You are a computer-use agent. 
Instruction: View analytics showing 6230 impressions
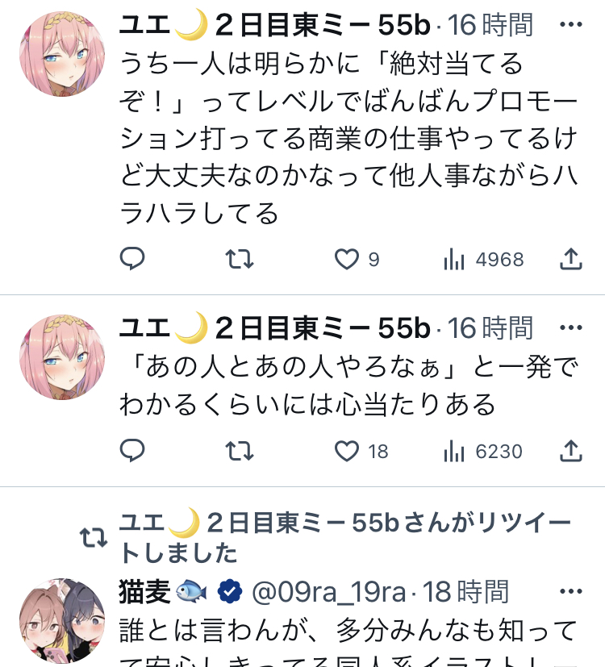pyautogui.click(x=483, y=452)
